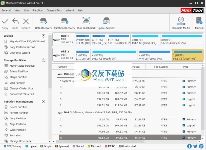Select the H:(NTFS) partition block
Screen dimensions: 206x150
pos(155,55)
